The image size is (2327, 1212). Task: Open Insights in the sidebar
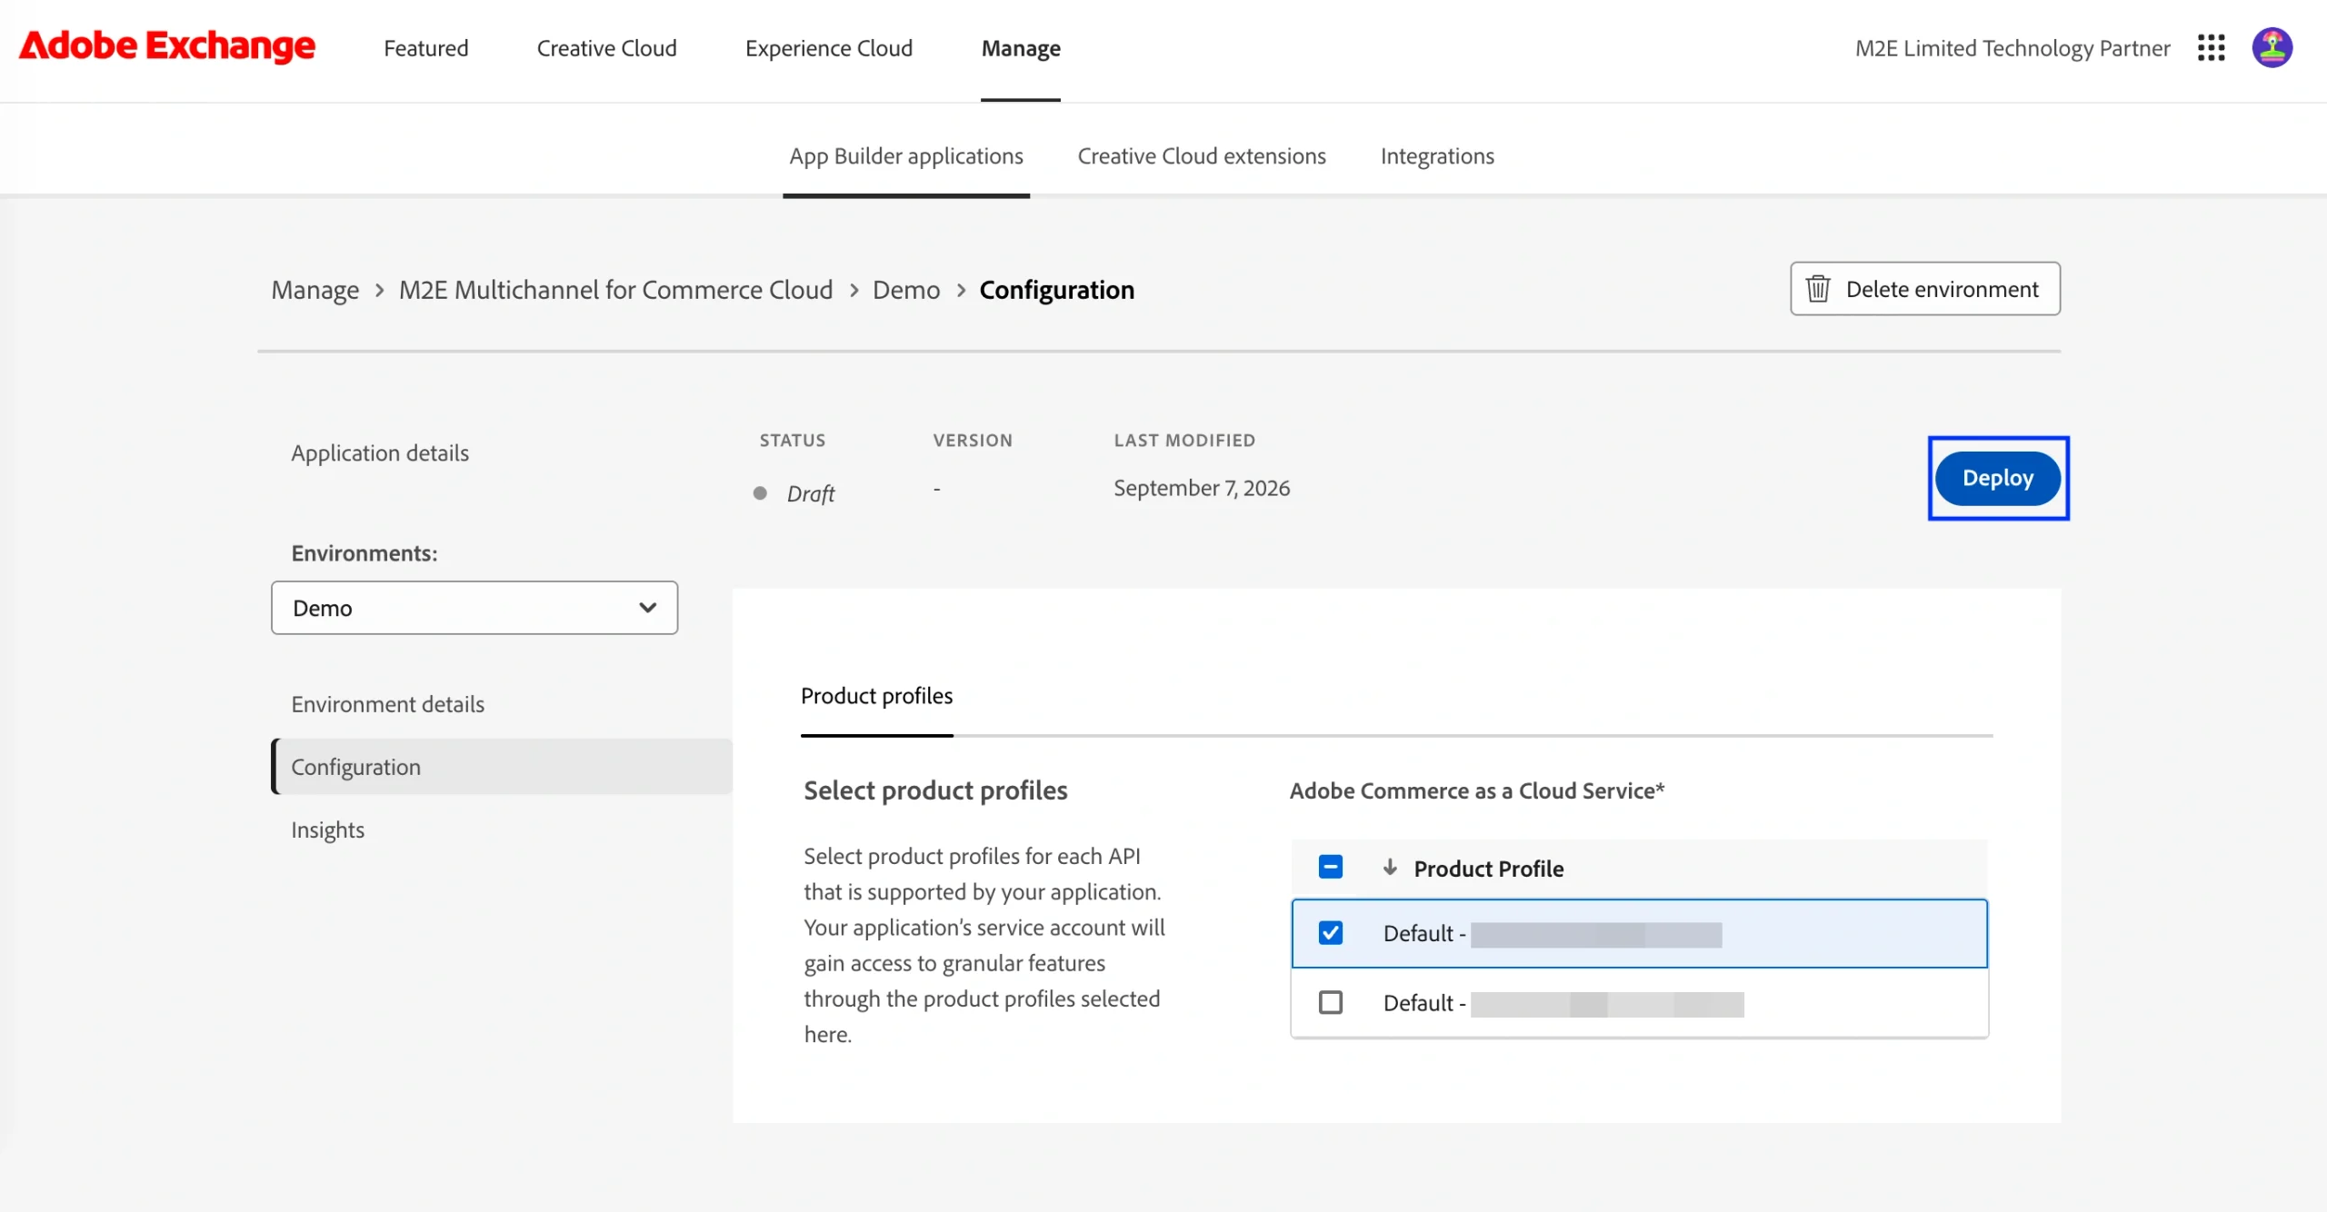click(327, 830)
